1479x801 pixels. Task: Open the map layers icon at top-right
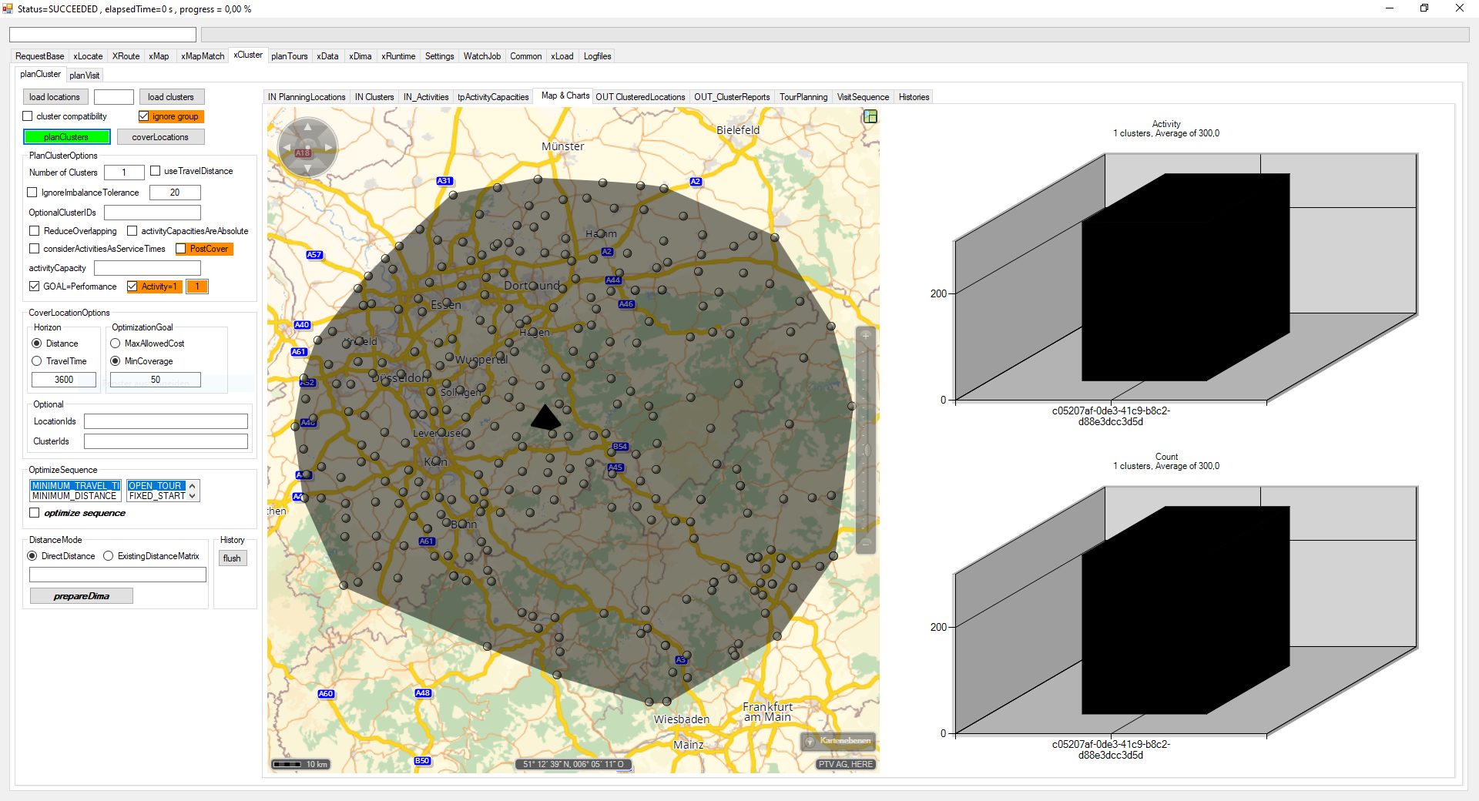pyautogui.click(x=870, y=116)
